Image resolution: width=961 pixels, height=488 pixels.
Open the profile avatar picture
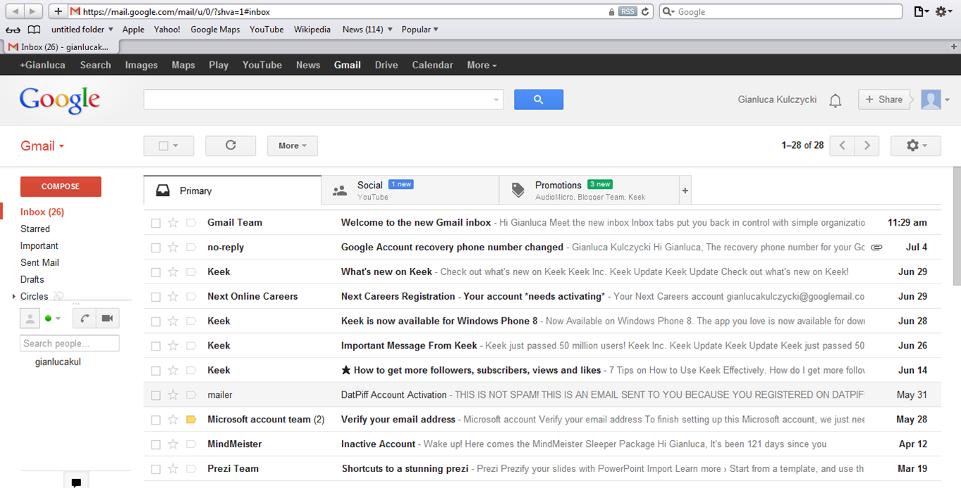(931, 99)
